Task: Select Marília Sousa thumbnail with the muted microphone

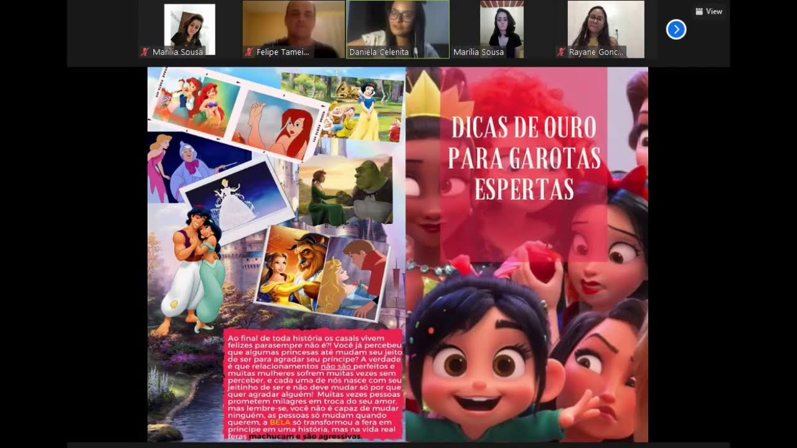Action: click(x=189, y=29)
